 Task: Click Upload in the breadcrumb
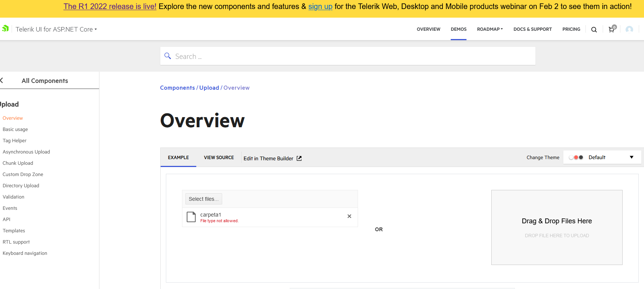coord(209,88)
